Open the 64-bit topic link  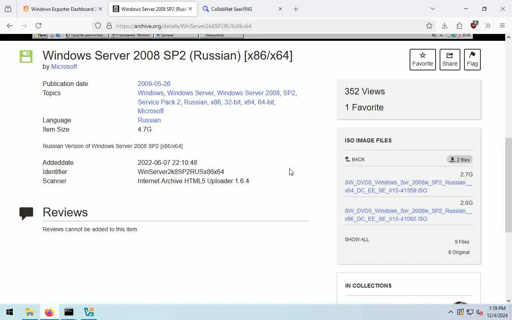(x=266, y=102)
